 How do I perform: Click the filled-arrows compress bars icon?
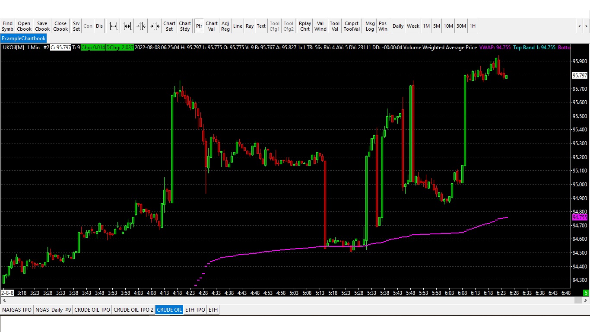coord(155,26)
